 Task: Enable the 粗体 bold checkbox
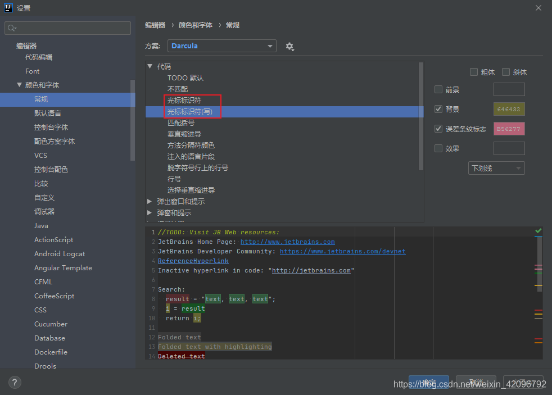click(474, 72)
